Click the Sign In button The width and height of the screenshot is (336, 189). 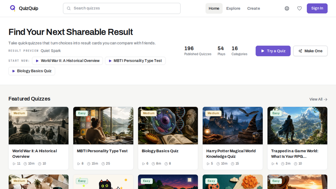click(x=317, y=8)
